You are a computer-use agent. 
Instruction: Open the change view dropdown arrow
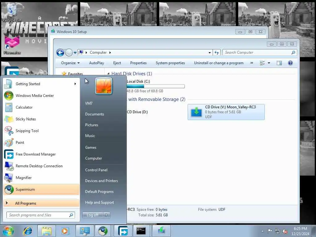click(269, 63)
